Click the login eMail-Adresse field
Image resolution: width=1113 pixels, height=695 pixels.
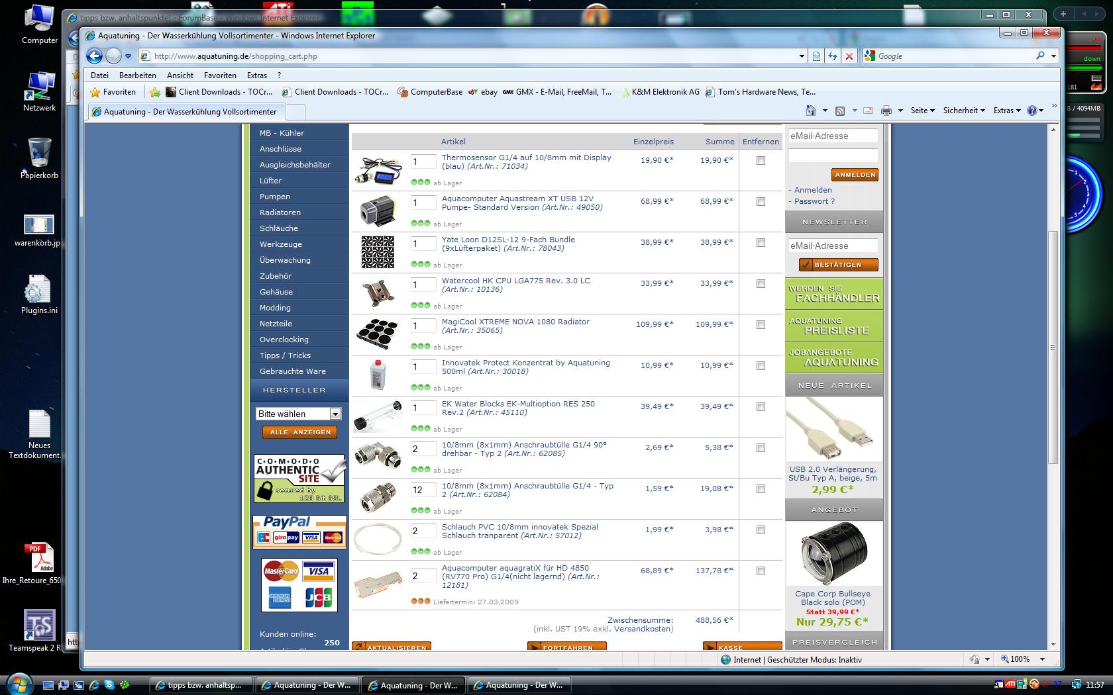(x=833, y=136)
